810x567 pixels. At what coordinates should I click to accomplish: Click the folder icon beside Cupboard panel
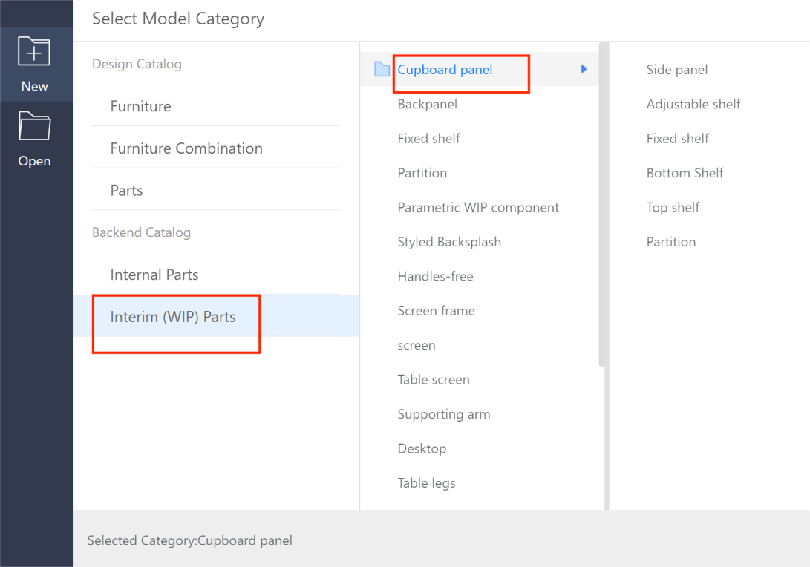tap(382, 70)
